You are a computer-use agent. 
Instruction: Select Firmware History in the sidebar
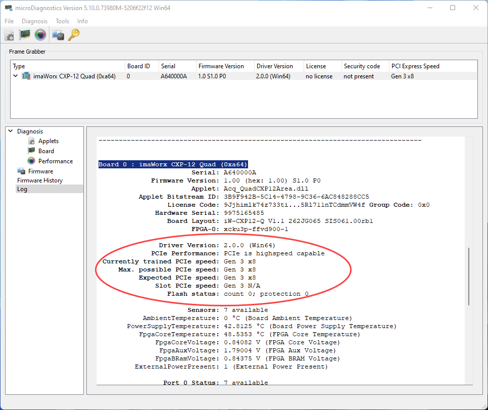40,180
